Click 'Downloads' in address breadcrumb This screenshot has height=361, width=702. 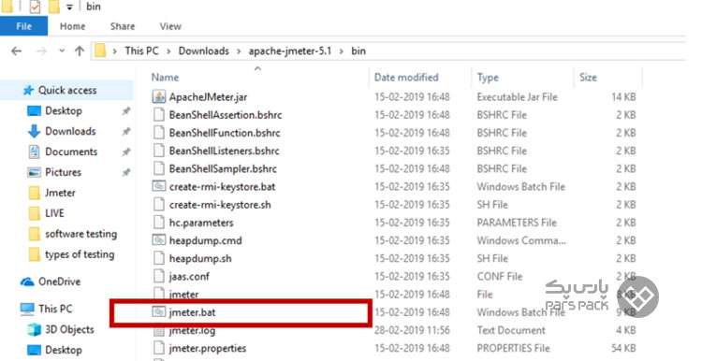204,51
